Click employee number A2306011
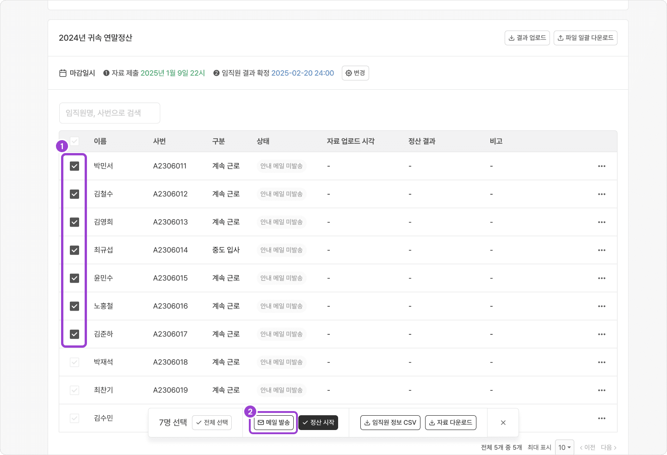This screenshot has height=455, width=667. [x=170, y=166]
